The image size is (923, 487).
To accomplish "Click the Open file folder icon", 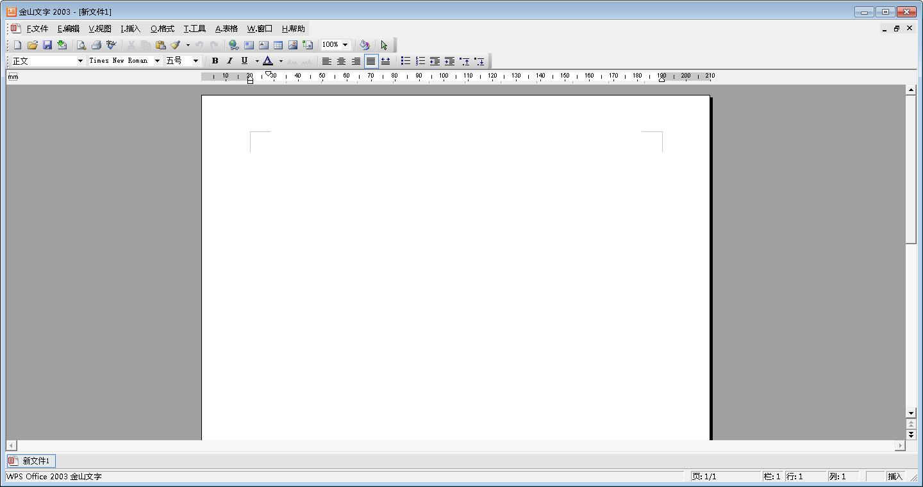I will point(32,45).
